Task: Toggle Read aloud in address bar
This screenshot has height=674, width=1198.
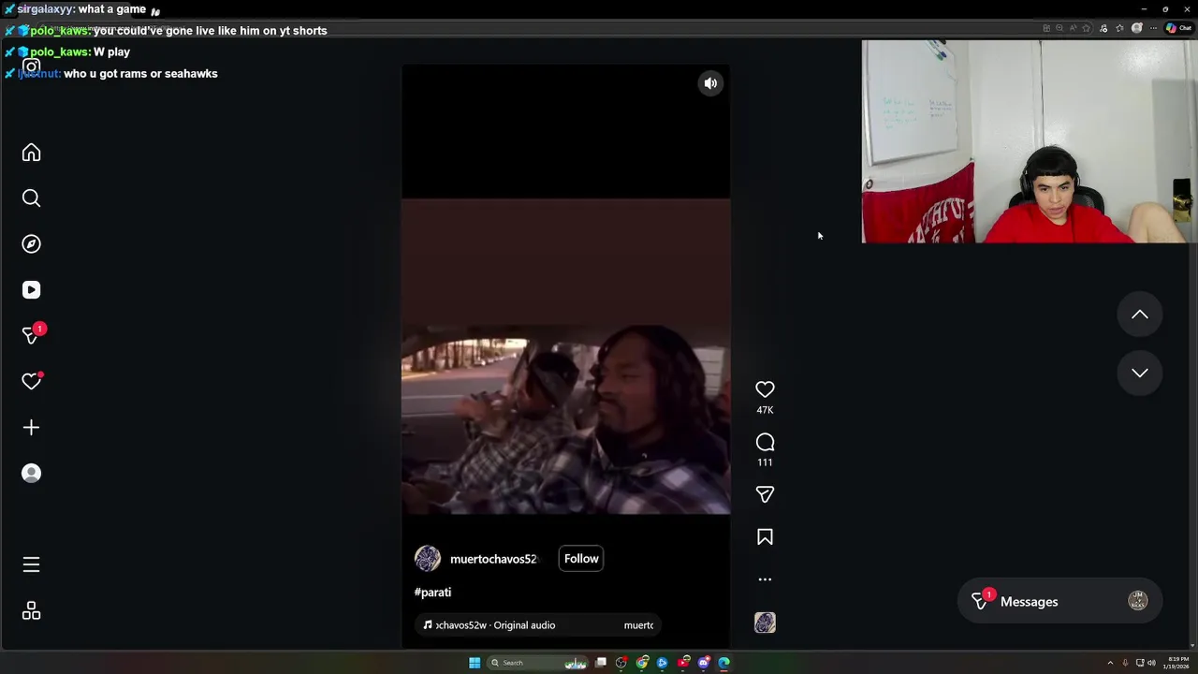Action: 1073,28
